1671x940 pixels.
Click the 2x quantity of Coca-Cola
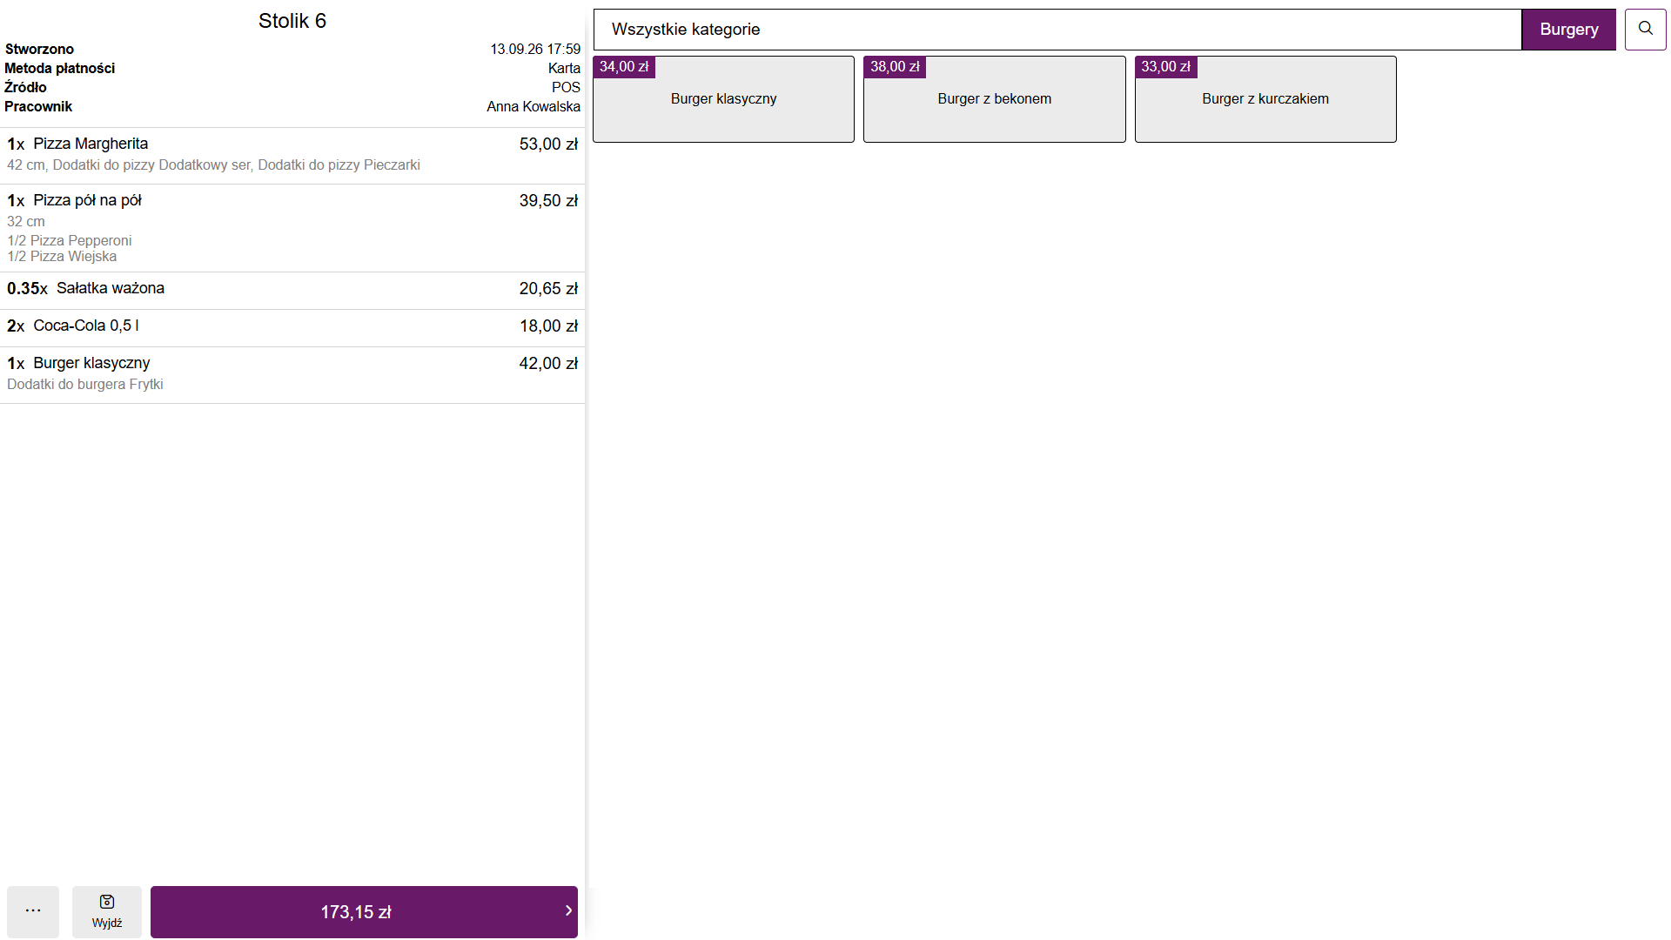(16, 326)
